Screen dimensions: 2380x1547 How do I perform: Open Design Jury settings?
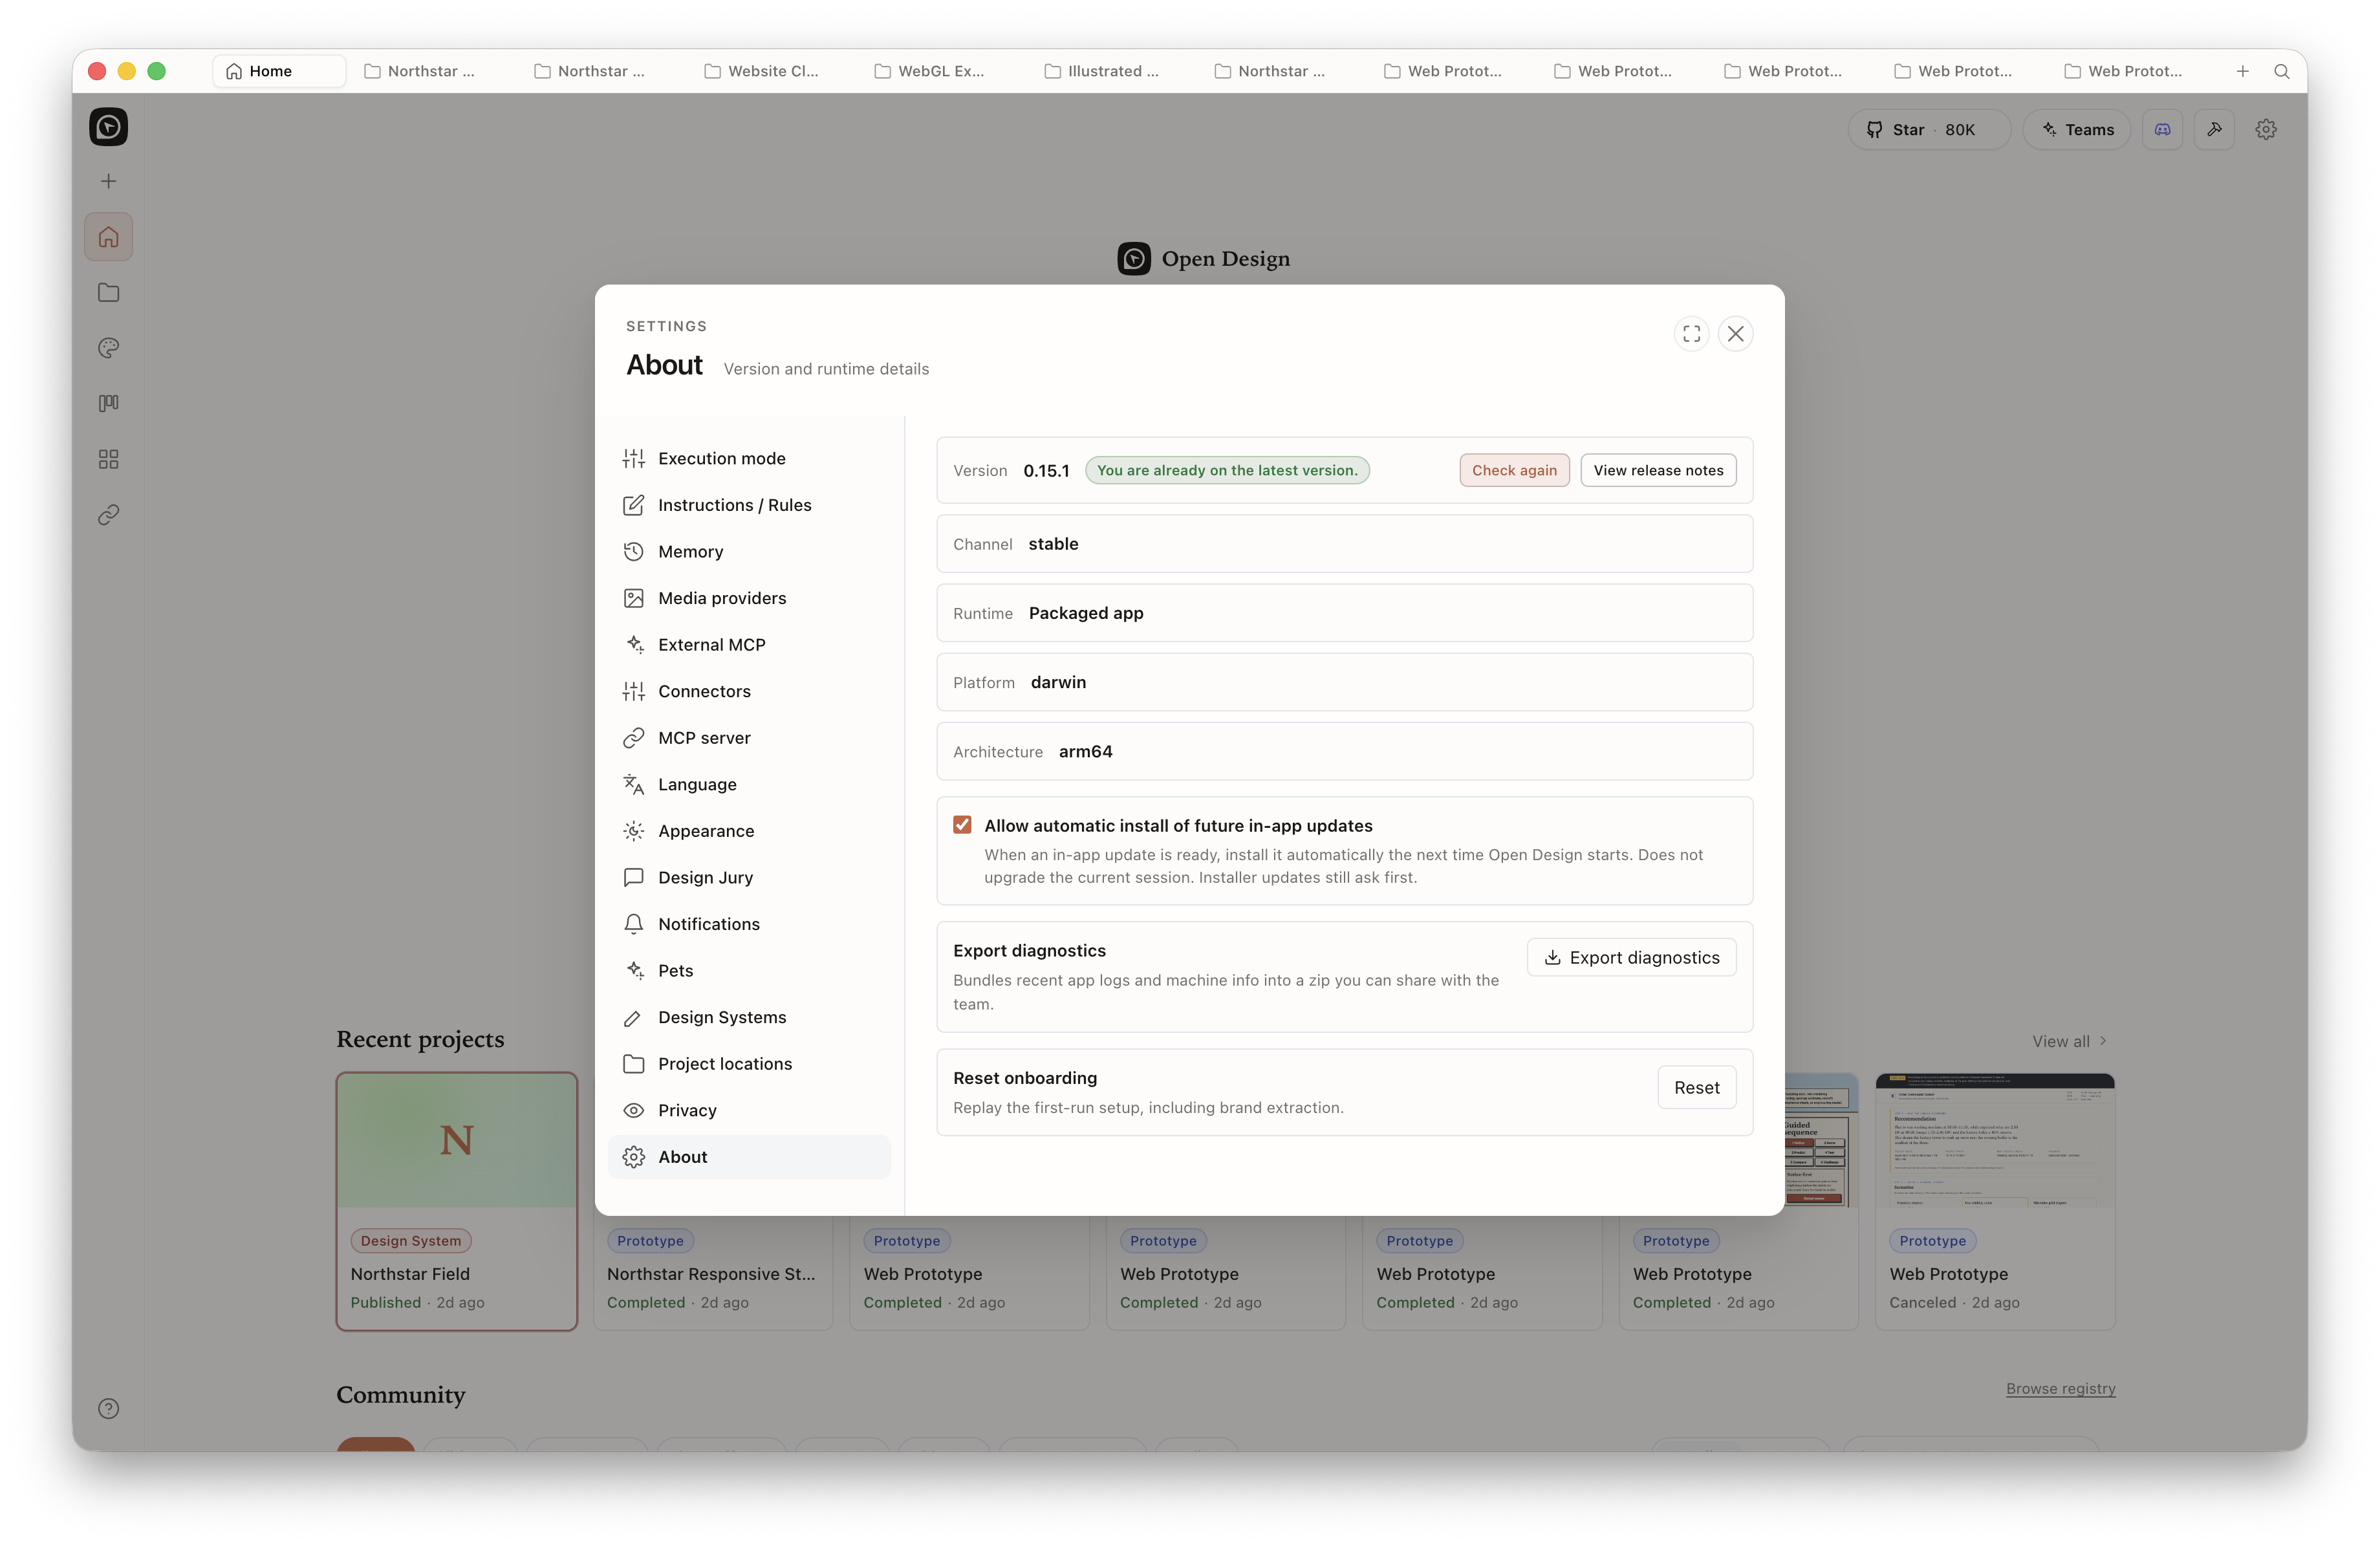click(748, 877)
